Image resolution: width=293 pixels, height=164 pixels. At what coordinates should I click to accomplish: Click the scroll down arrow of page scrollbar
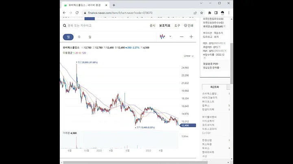coord(232,159)
